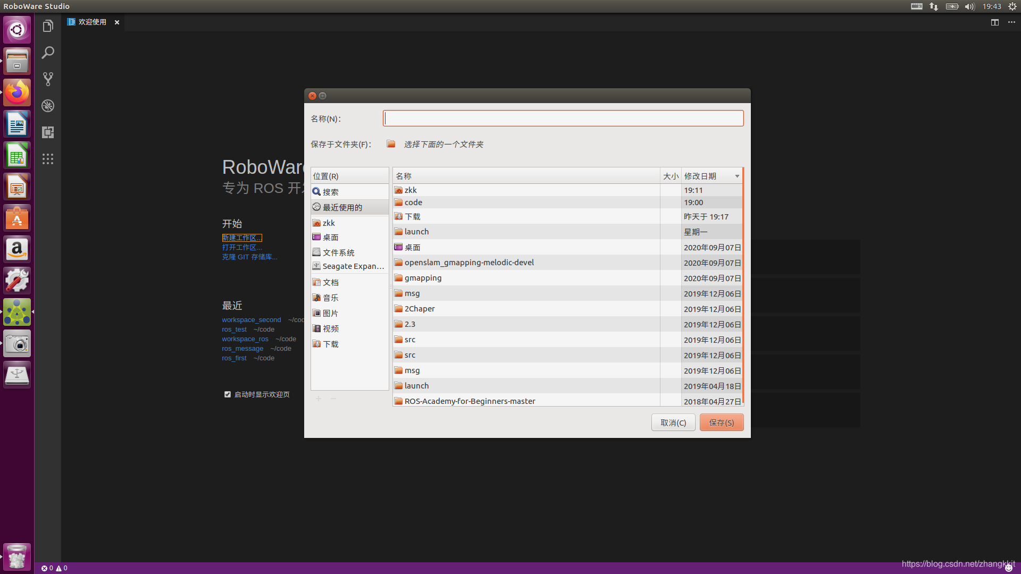Click the split editor icon
This screenshot has height=574, width=1021.
coord(994,22)
